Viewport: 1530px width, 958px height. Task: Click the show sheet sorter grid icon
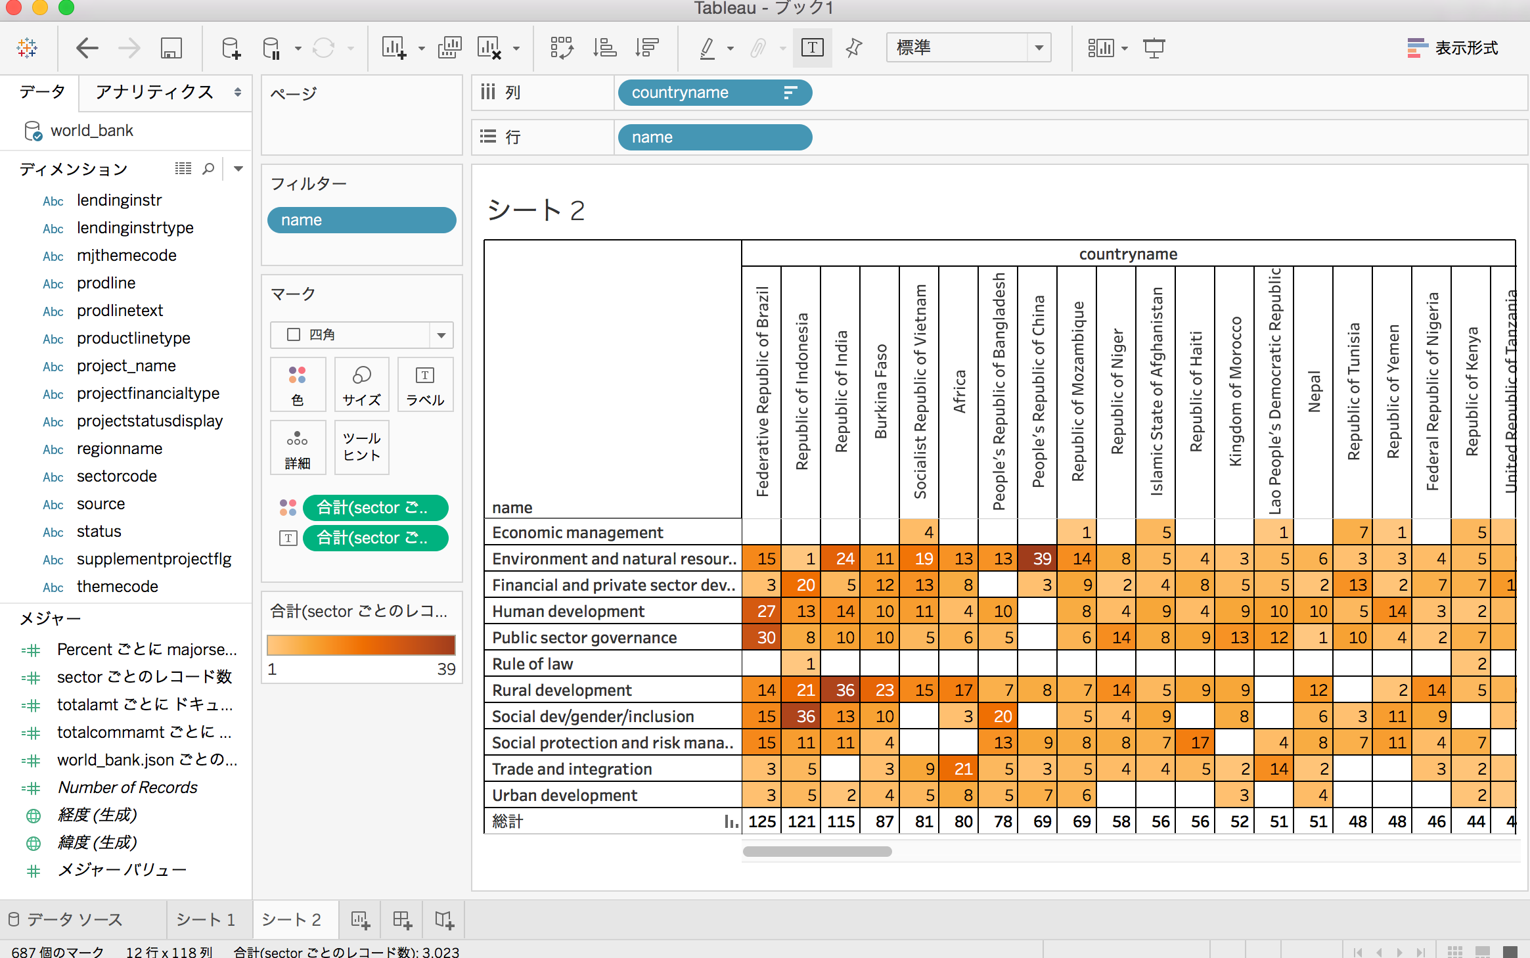(1454, 951)
